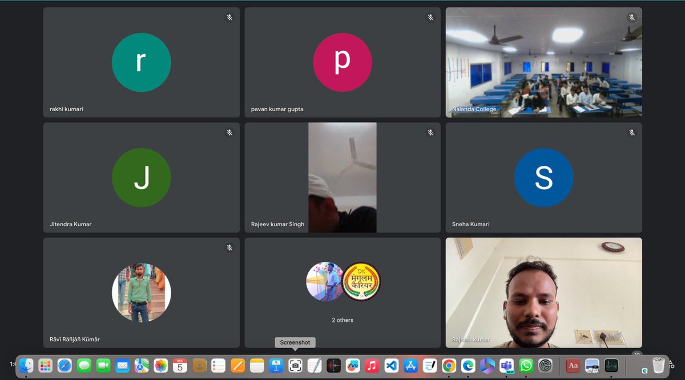
Task: Open FaceTime from the Dock
Action: pos(103,365)
